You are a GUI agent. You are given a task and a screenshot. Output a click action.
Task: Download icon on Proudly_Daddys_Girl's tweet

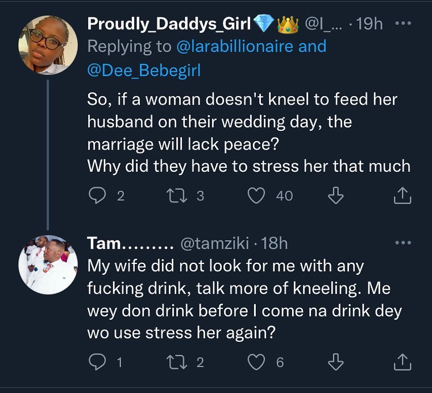point(336,196)
